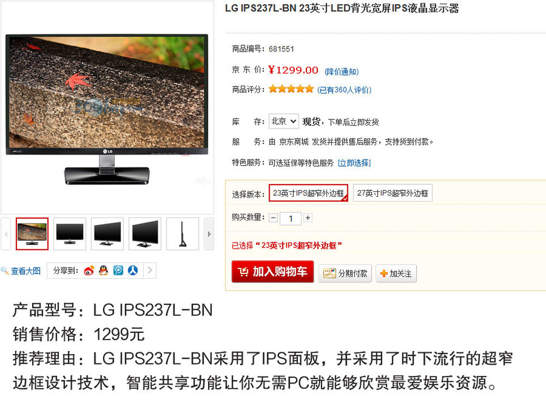Click 加关注 to follow product
Image resolution: width=546 pixels, height=410 pixels.
[x=396, y=273]
